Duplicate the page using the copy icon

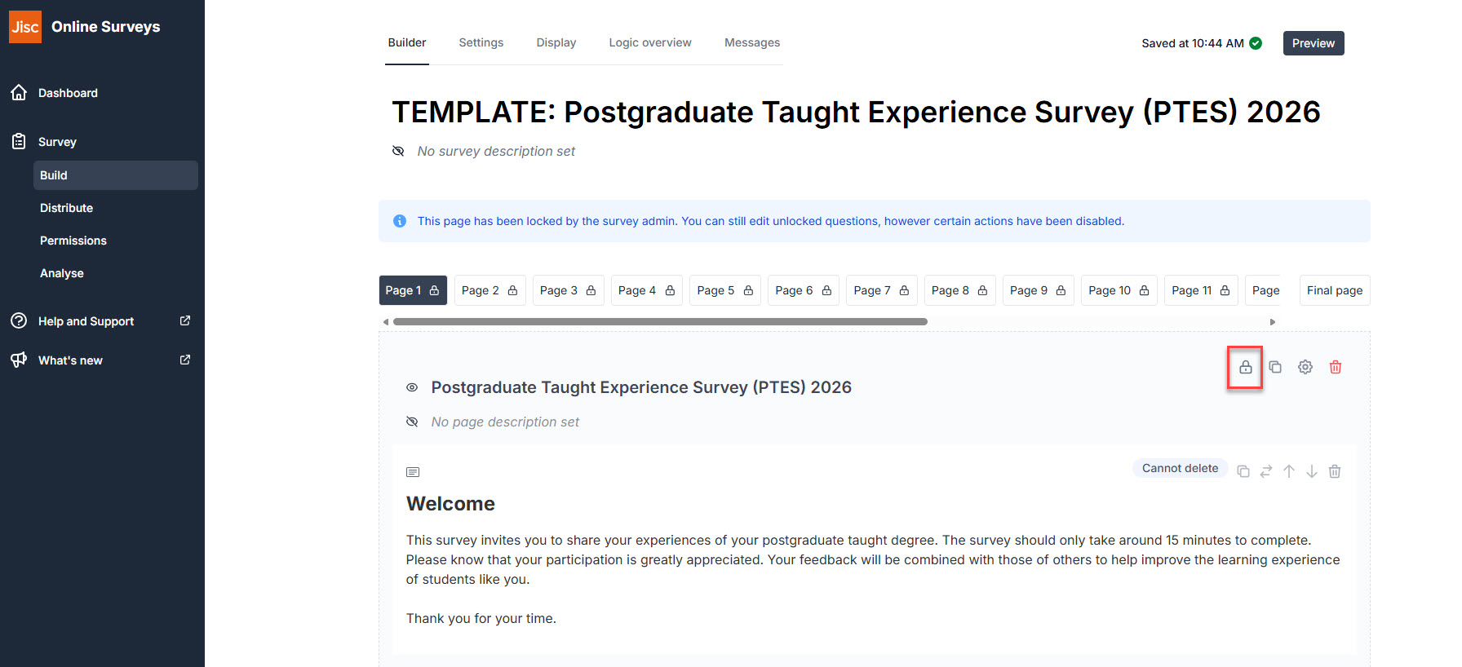pos(1275,367)
